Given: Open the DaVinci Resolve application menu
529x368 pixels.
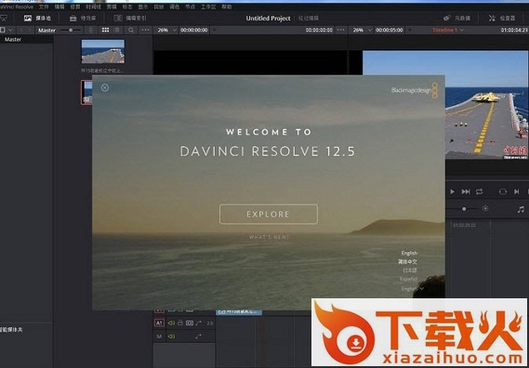Looking at the screenshot, I should [x=16, y=7].
